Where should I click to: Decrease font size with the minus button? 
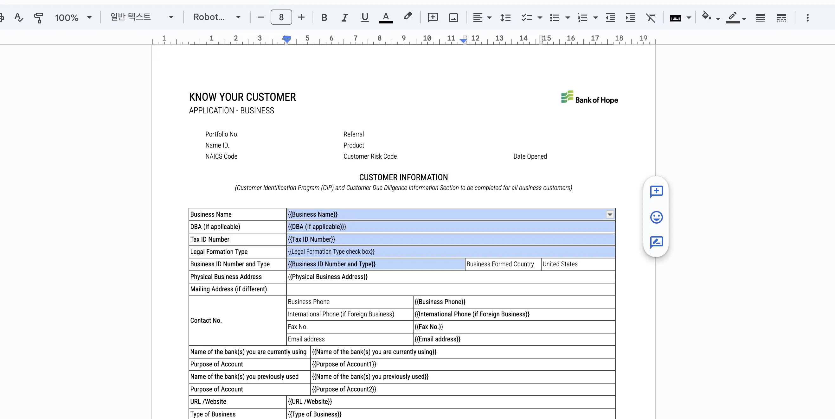(x=260, y=17)
